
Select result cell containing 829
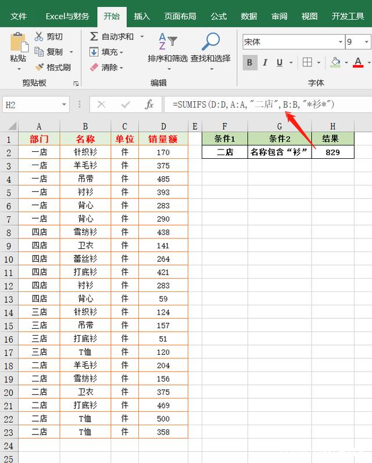332,152
